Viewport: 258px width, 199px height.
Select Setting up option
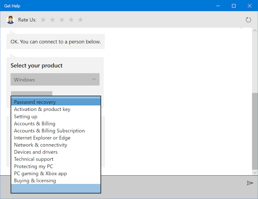[56, 116]
